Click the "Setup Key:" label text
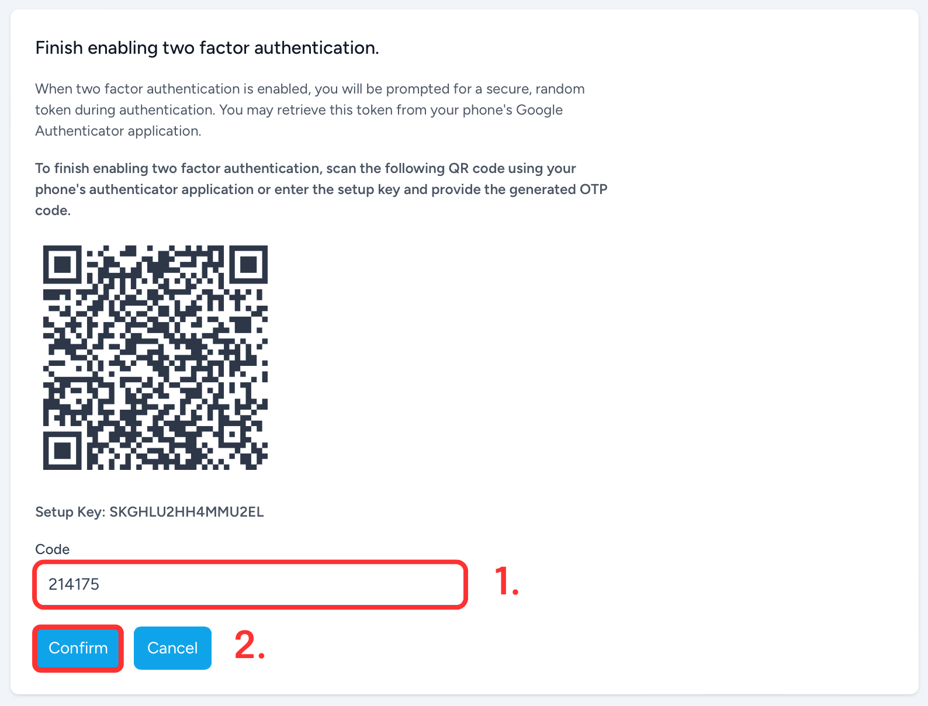The image size is (928, 706). tap(70, 512)
